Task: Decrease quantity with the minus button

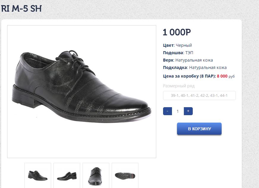Action: tap(168, 111)
